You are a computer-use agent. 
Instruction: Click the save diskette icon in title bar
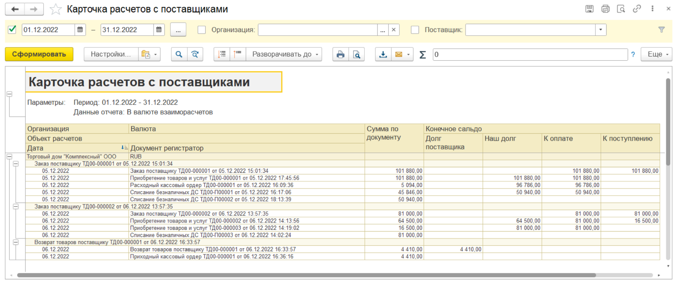click(589, 9)
